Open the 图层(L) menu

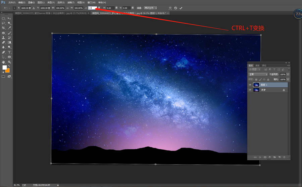pos(41,2)
